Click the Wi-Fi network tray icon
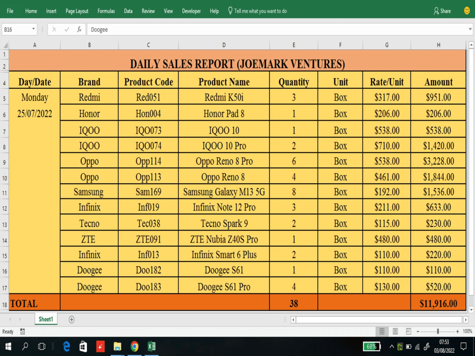 point(418,347)
